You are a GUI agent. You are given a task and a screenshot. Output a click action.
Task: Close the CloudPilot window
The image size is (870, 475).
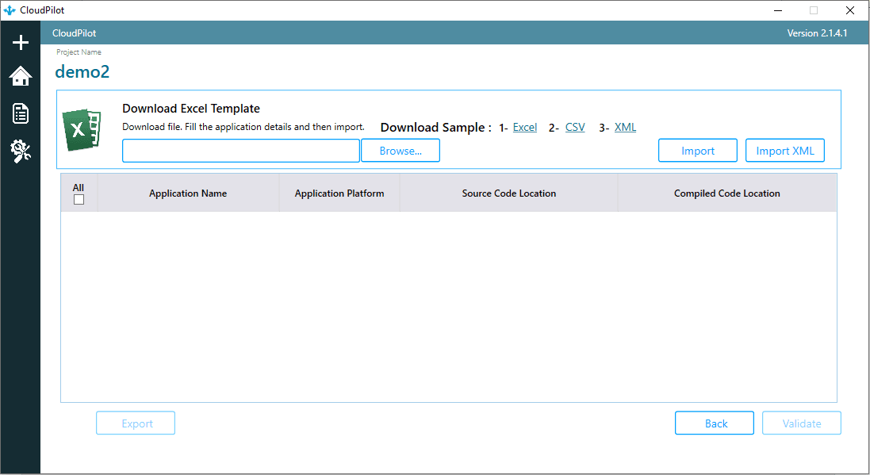coord(849,10)
